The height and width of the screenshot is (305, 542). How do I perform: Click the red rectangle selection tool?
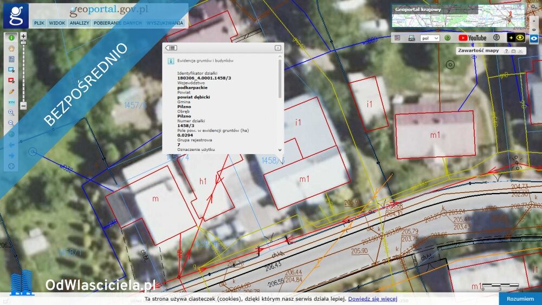tap(11, 81)
